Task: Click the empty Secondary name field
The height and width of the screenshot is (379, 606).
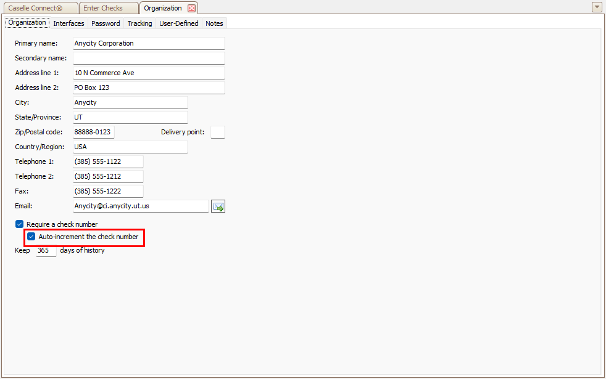Action: pyautogui.click(x=149, y=59)
